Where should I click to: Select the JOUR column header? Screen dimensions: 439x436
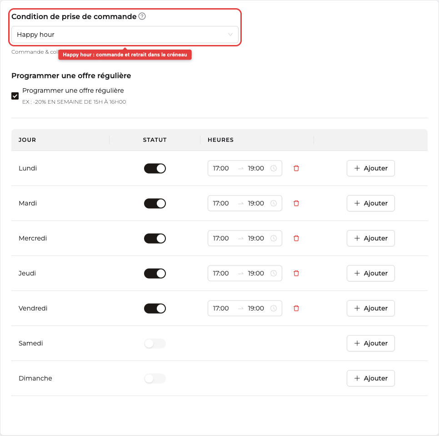pyautogui.click(x=27, y=140)
